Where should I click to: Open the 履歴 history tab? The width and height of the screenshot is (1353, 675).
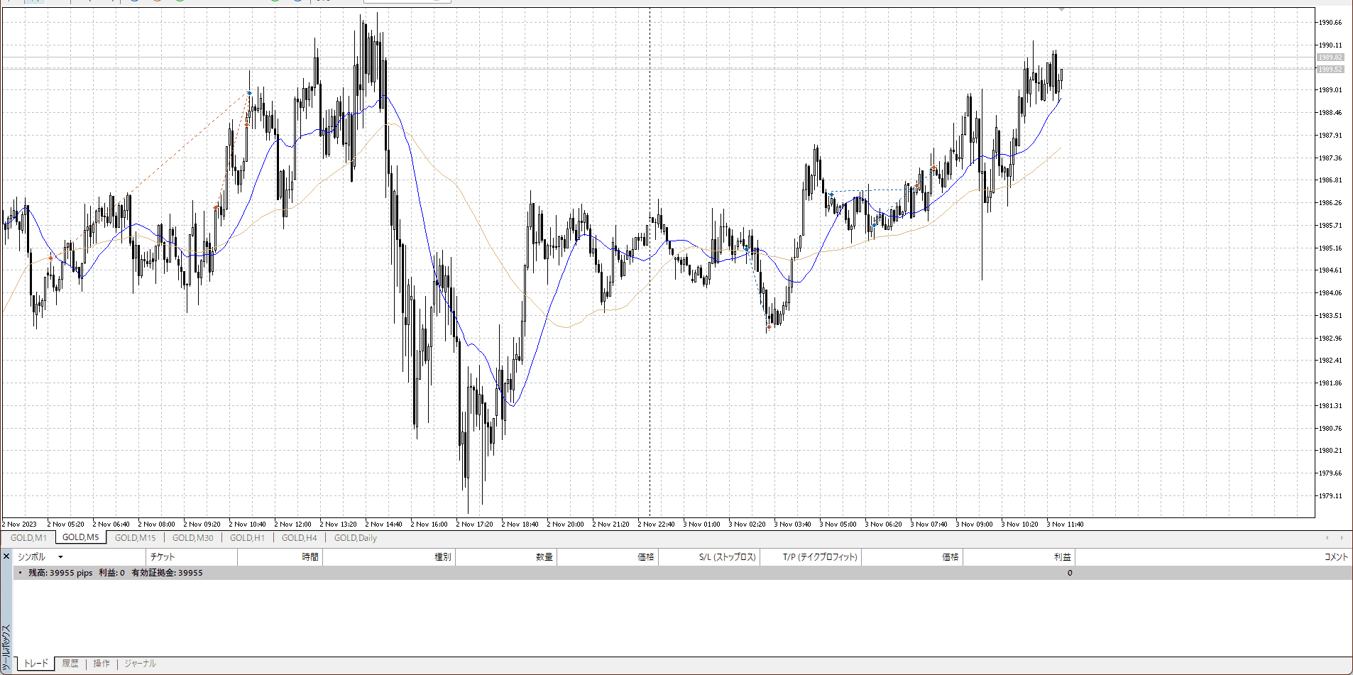click(x=70, y=664)
